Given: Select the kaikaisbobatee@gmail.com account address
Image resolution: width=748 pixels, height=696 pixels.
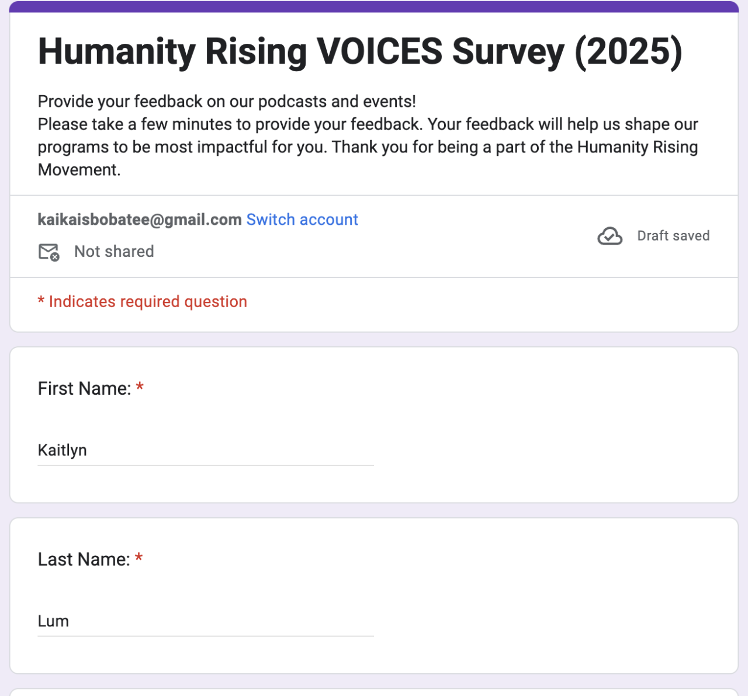Looking at the screenshot, I should (140, 220).
